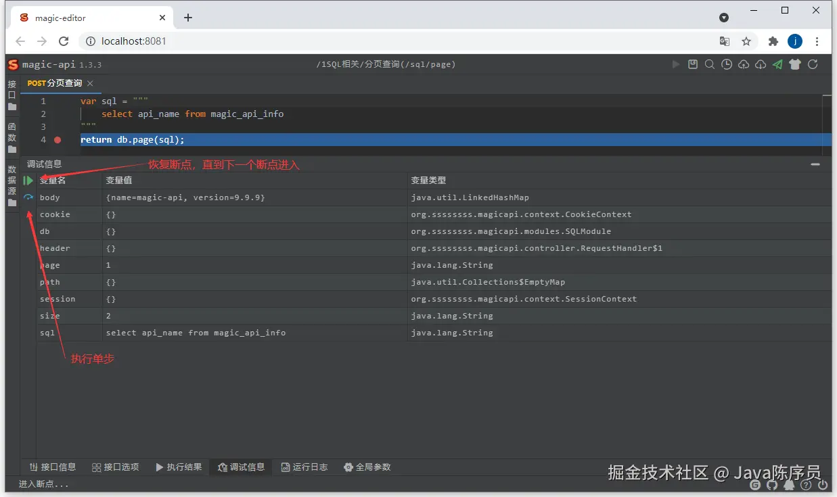Image resolution: width=837 pixels, height=497 pixels.
Task: Save the API with the floppy disk icon
Action: click(x=693, y=65)
